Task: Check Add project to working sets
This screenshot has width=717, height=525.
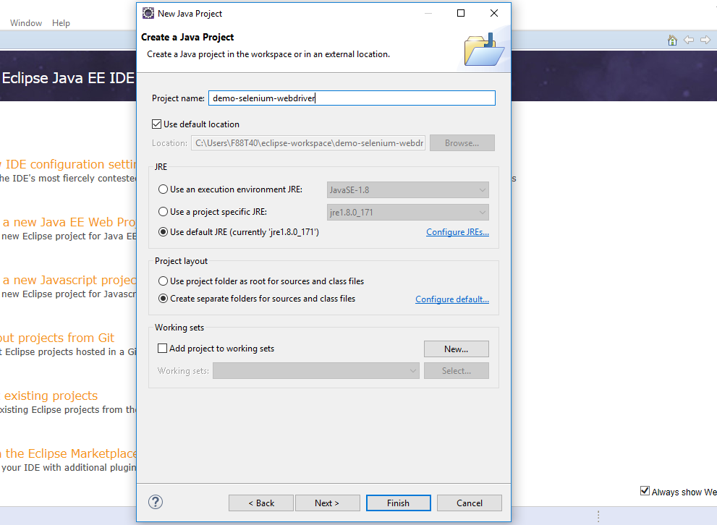Action: click(162, 348)
